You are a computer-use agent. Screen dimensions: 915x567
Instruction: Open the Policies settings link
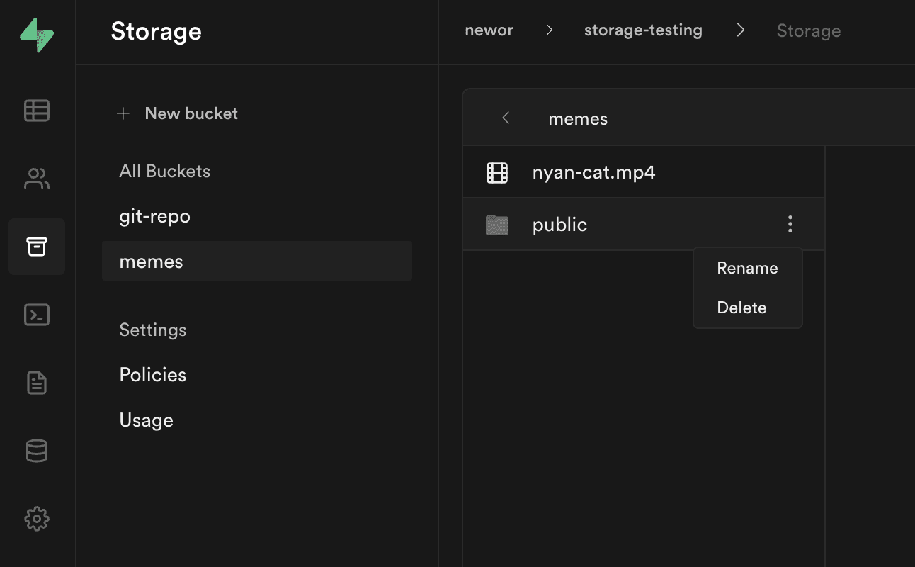pos(153,375)
